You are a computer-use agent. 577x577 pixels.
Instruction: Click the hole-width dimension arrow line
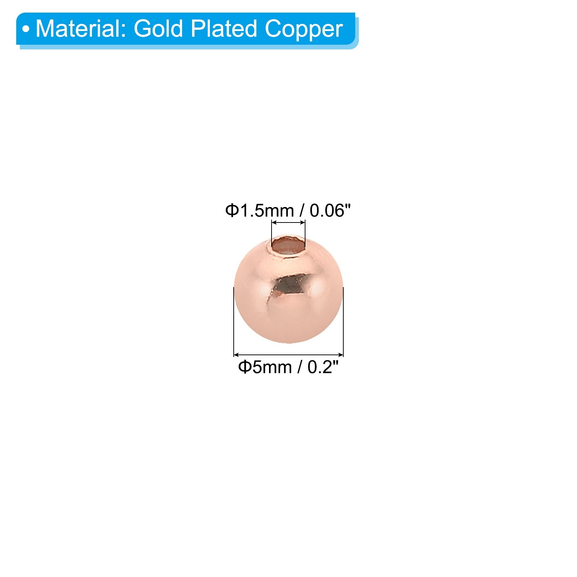pyautogui.click(x=288, y=223)
